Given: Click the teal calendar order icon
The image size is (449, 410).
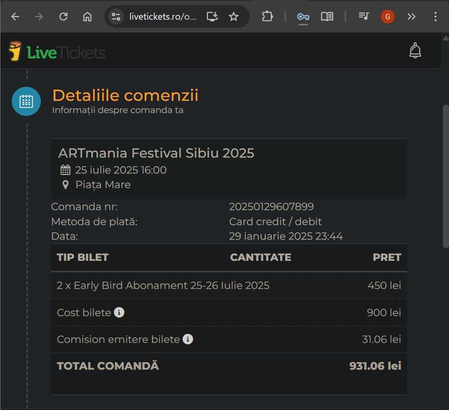Looking at the screenshot, I should coord(26,101).
